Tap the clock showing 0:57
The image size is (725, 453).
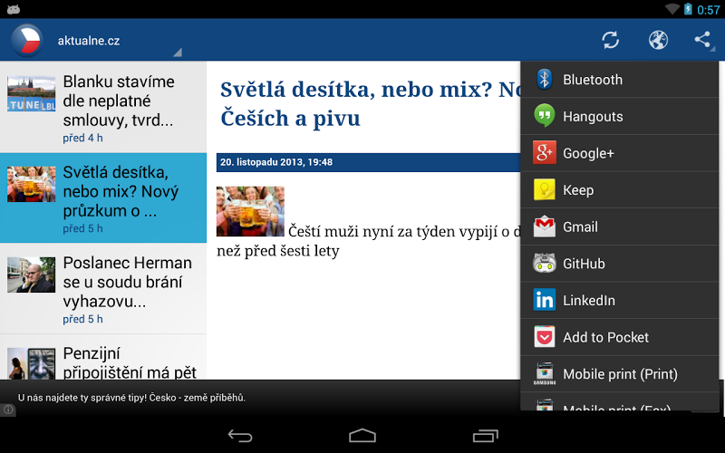click(x=708, y=10)
